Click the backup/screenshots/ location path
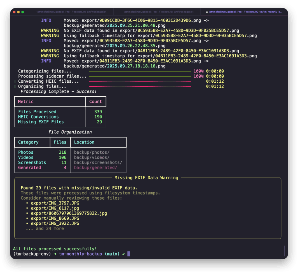This screenshot has width=298, height=275. 98,162
